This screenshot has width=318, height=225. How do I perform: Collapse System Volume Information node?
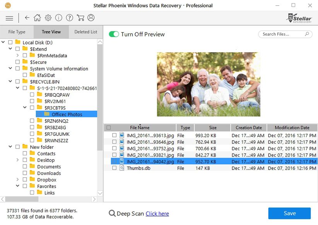(10, 68)
